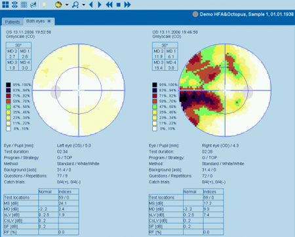Click right eye RF [%] value 0.0
The height and width of the screenshot is (237, 295).
point(206,232)
